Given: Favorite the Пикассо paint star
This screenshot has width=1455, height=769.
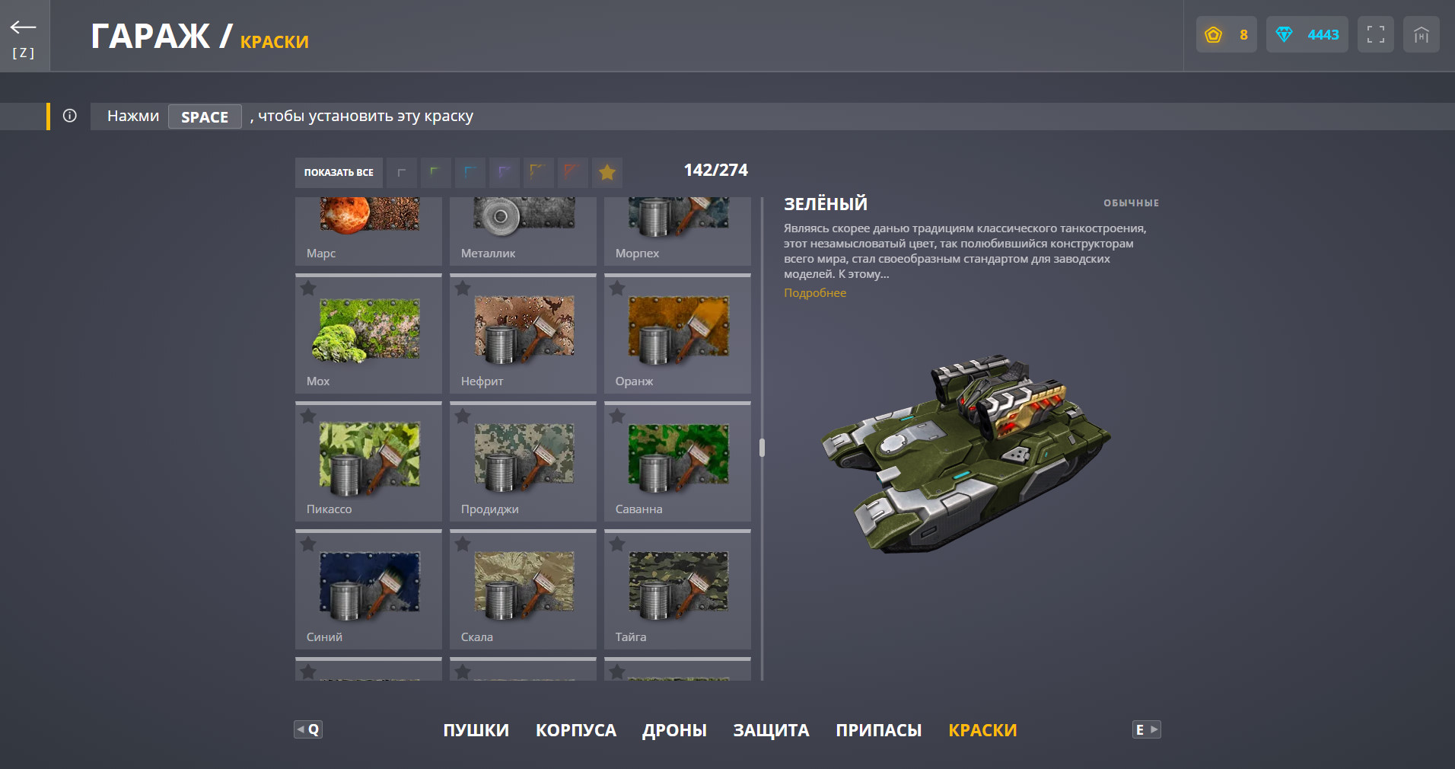Looking at the screenshot, I should [308, 416].
